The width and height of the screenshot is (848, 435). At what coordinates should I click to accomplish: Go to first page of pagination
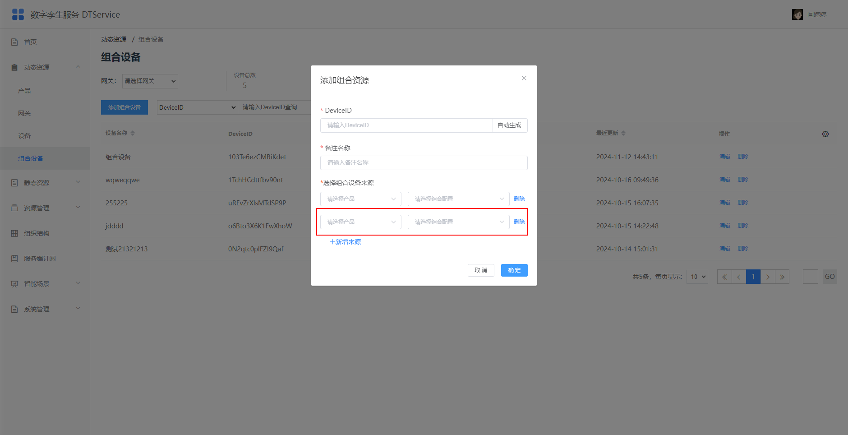[724, 277]
